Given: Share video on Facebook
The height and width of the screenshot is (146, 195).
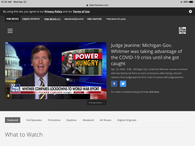Looking at the screenshot, I should [114, 84].
